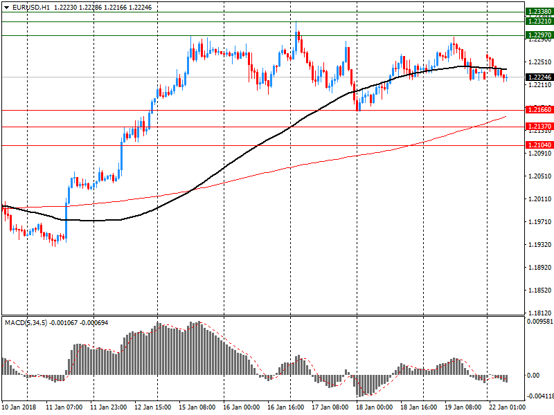This screenshot has width=554, height=415.
Task: Select the EURUSD,H1 chart title text
Action: coord(31,8)
